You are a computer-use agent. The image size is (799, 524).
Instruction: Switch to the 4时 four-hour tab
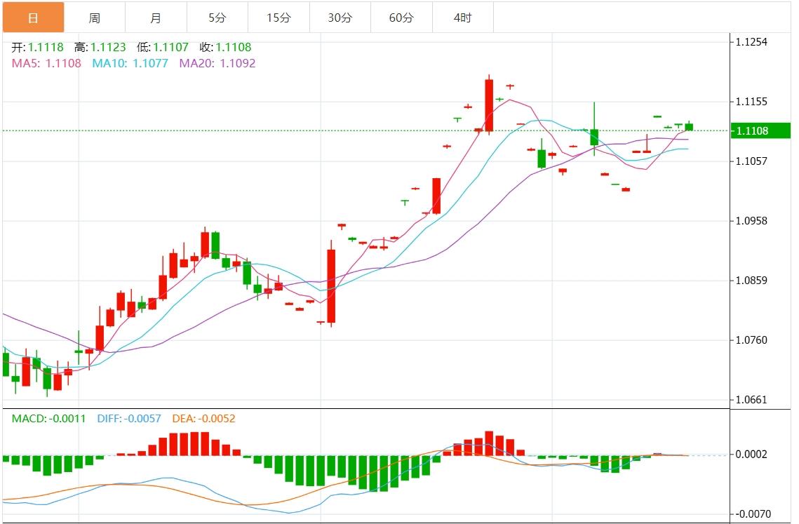(462, 18)
